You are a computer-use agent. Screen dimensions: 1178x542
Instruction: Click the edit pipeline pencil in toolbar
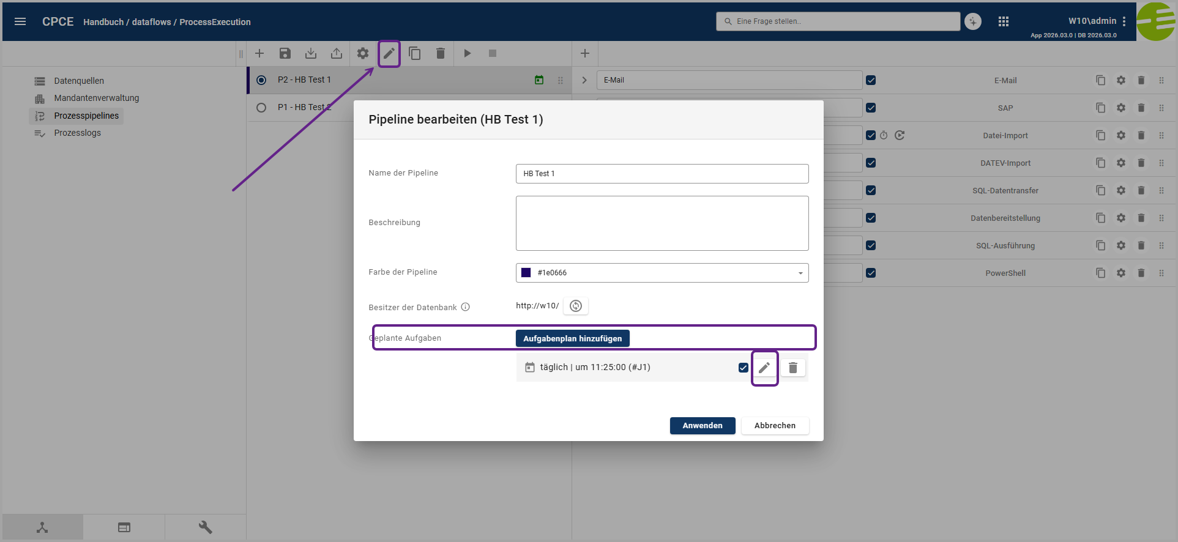pyautogui.click(x=389, y=53)
